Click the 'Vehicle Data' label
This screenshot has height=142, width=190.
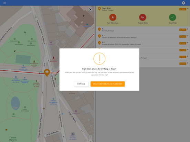pos(142,23)
